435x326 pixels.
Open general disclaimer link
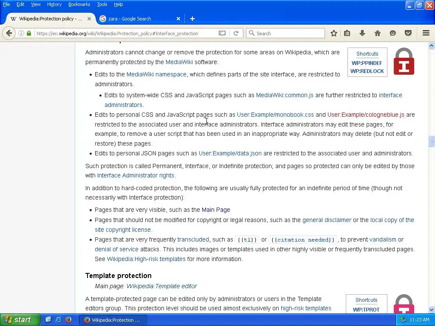327,220
